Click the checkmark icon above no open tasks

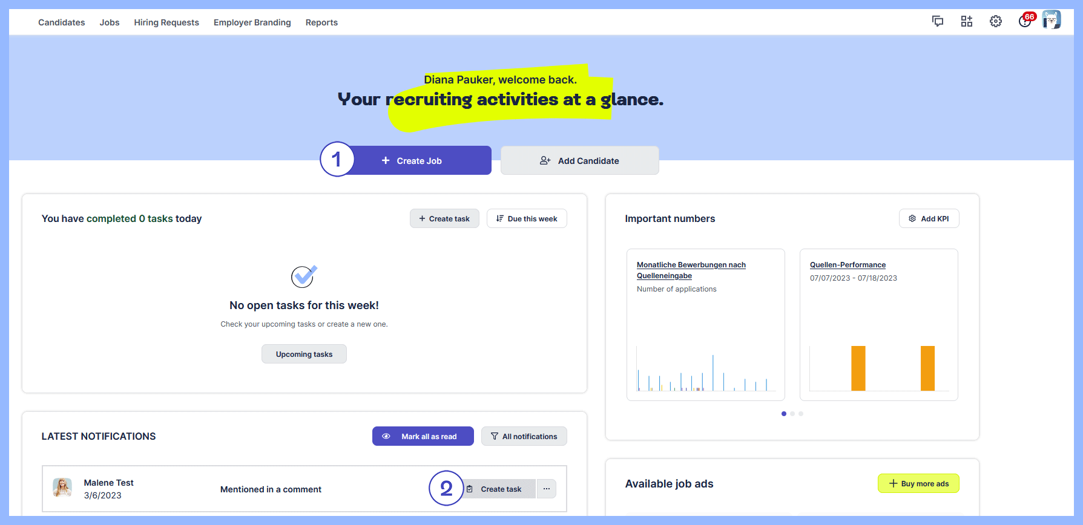(x=304, y=276)
